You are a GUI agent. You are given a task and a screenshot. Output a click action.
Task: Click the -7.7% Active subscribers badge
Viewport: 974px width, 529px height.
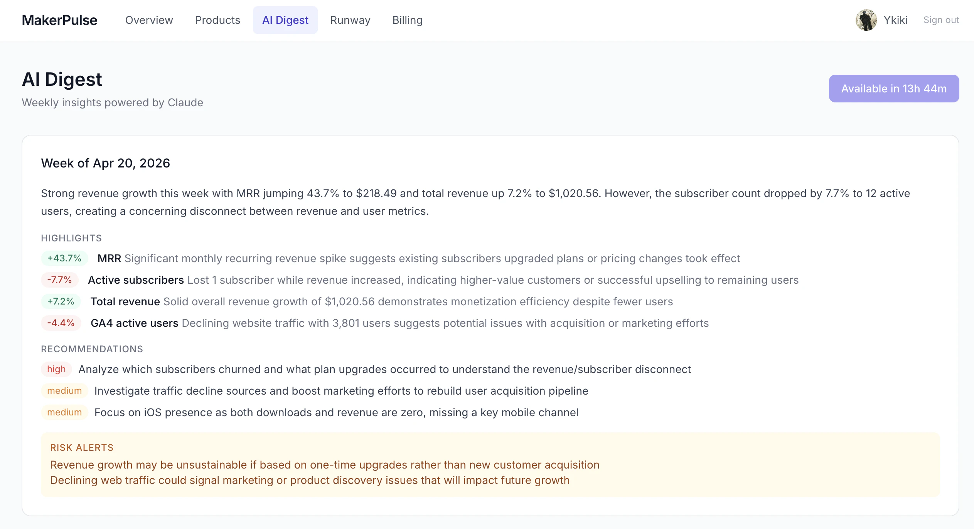(60, 280)
